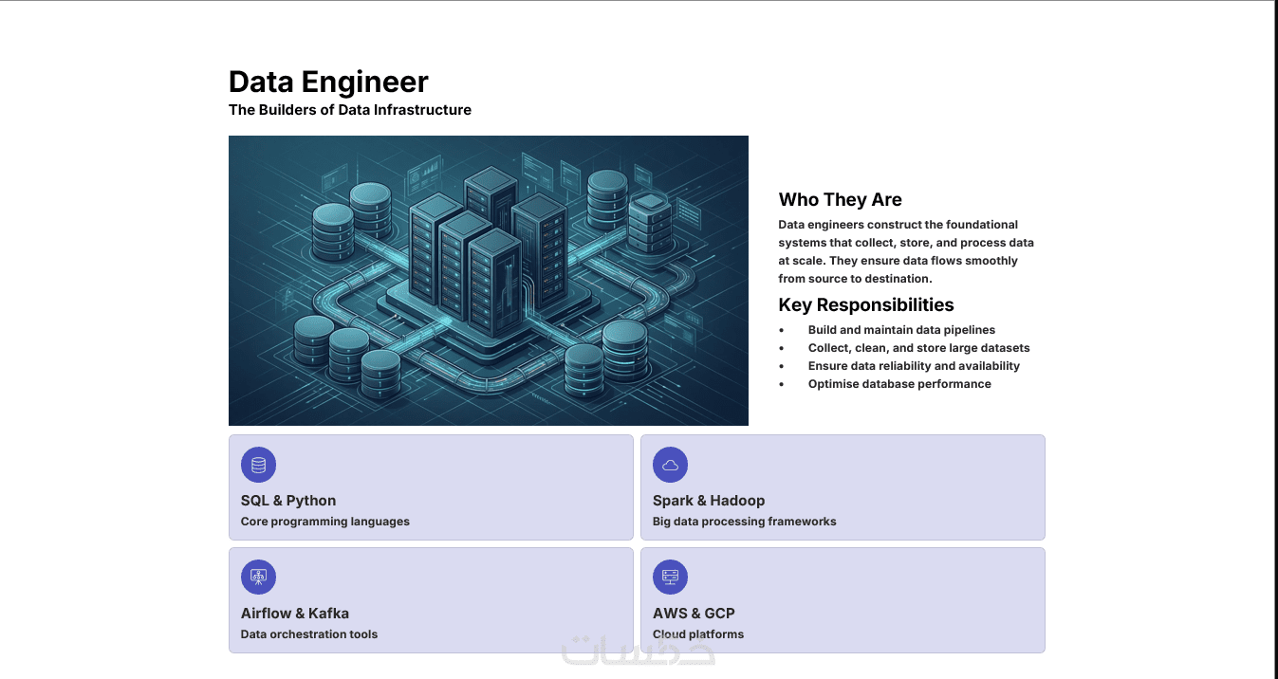Click the cloud icon above Spark & Hadoop
This screenshot has width=1278, height=679.
coord(670,465)
